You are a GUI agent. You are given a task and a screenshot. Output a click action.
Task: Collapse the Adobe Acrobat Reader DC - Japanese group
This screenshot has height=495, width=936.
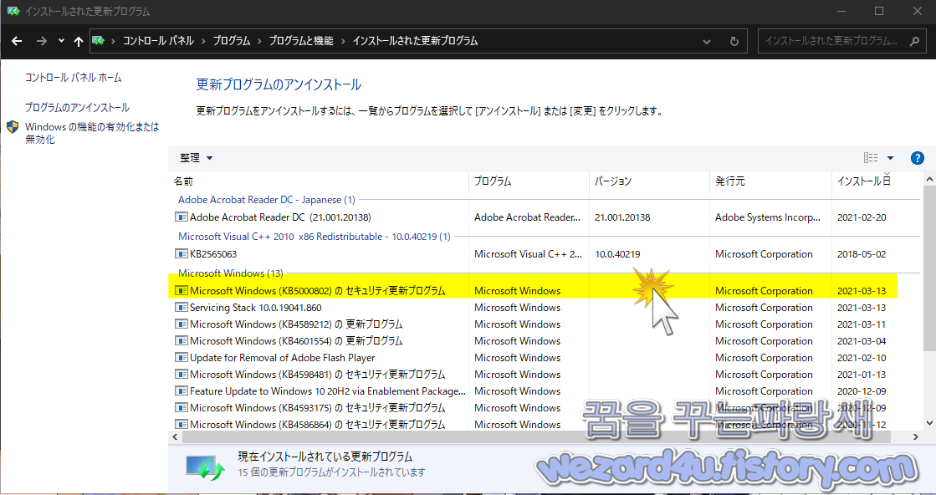[266, 200]
